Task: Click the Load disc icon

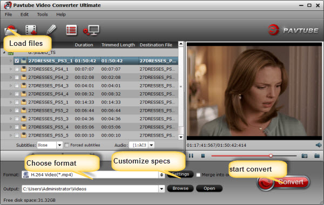Action: 10,30
